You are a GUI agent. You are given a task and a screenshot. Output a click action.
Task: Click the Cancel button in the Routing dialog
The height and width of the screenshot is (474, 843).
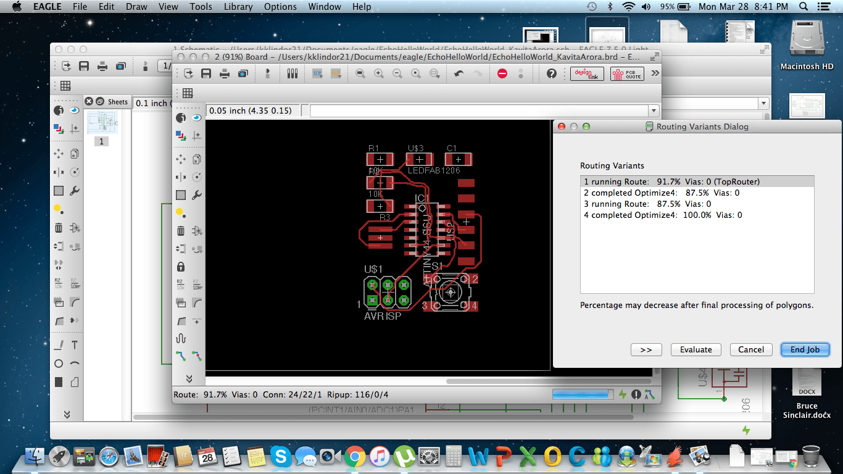coord(751,349)
